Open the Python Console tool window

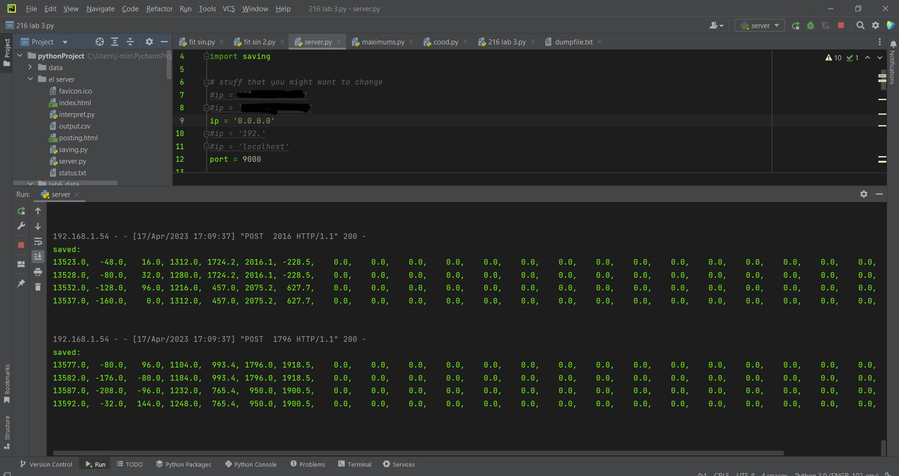pos(251,464)
